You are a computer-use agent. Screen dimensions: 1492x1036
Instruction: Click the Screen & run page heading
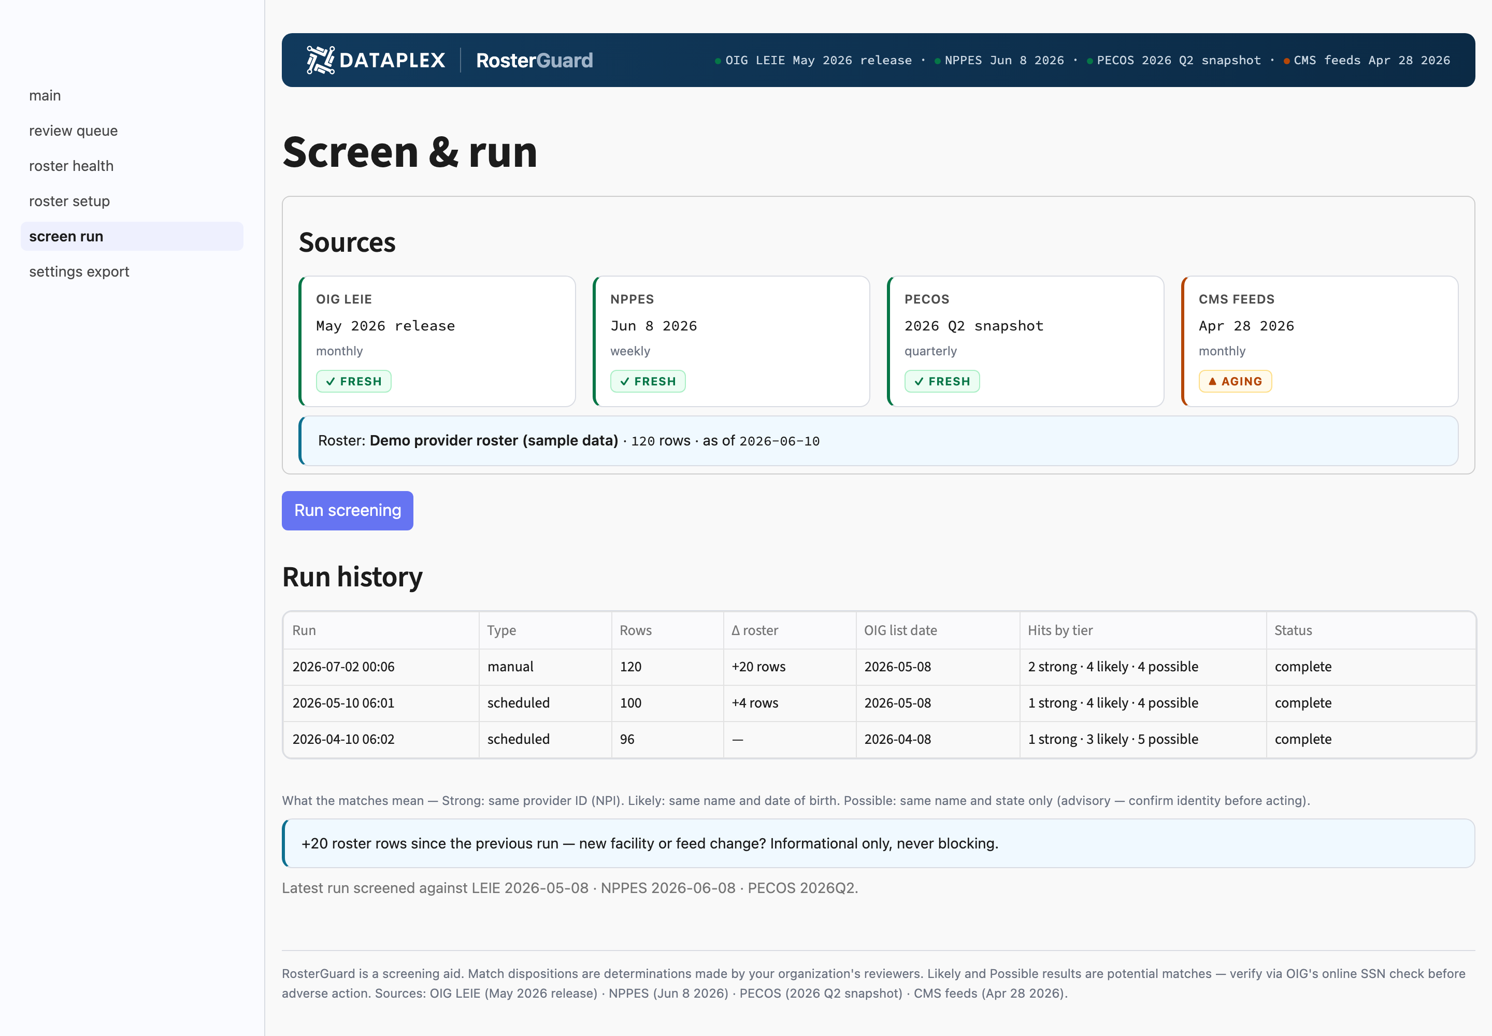(410, 152)
